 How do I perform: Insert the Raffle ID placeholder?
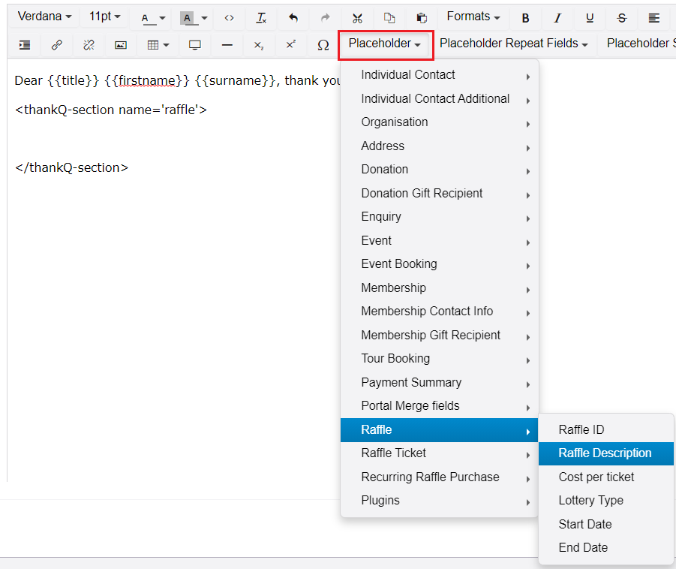coord(605,430)
